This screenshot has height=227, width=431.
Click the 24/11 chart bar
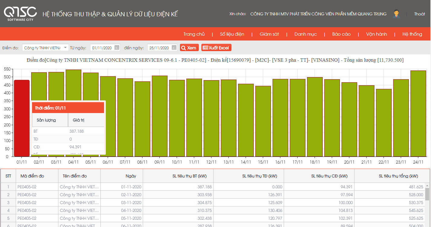coord(418,114)
